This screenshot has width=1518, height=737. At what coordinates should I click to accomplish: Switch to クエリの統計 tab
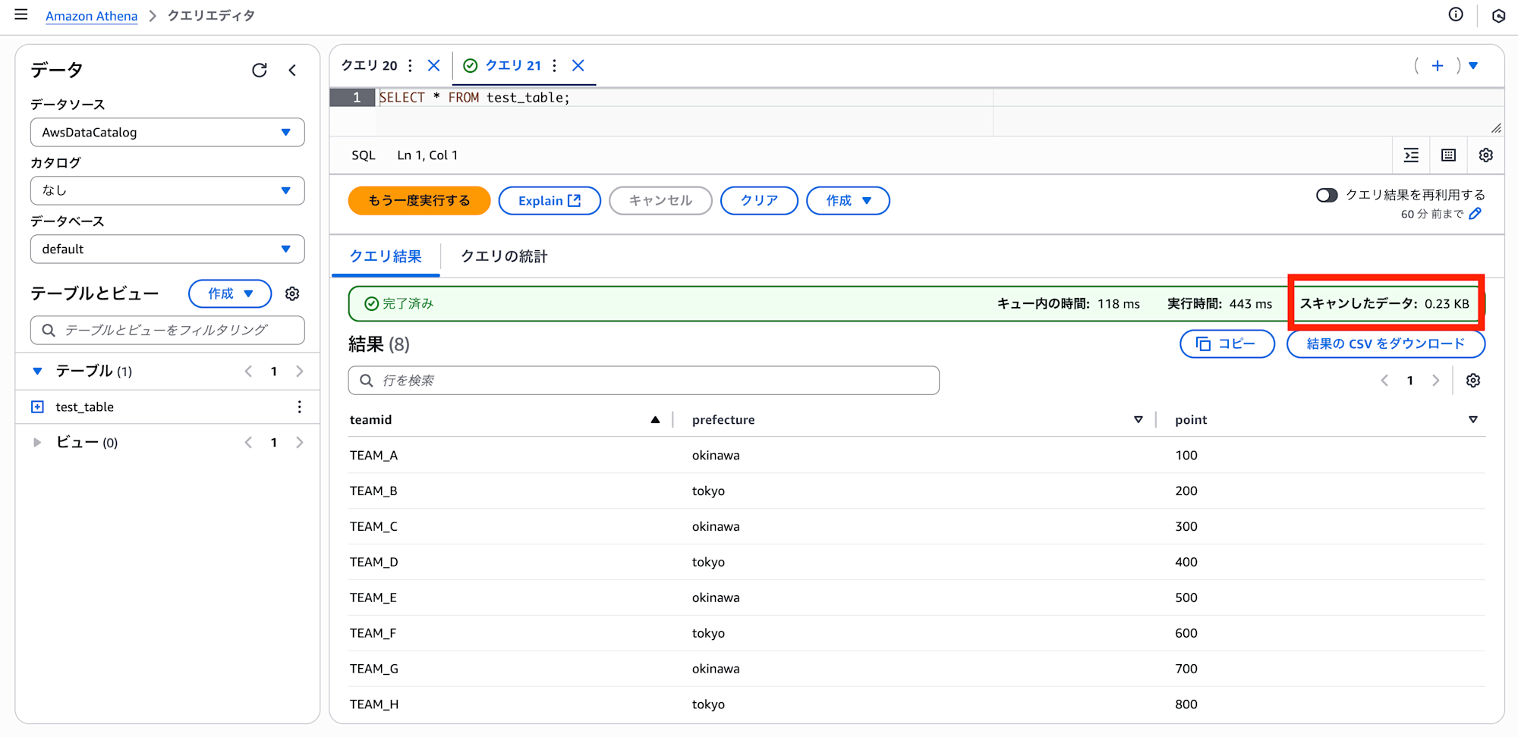(505, 256)
